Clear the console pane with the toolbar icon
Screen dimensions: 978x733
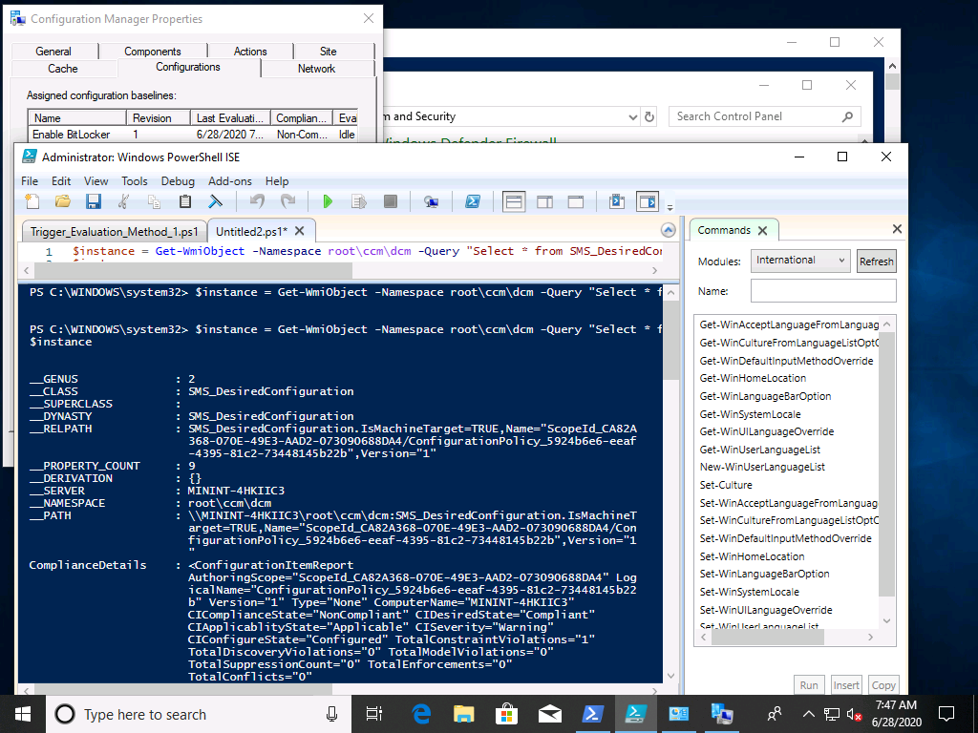tap(215, 201)
